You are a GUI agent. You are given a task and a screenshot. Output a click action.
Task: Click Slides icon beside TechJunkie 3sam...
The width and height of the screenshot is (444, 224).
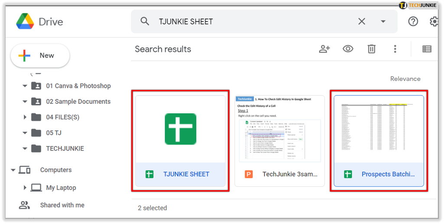tap(248, 174)
